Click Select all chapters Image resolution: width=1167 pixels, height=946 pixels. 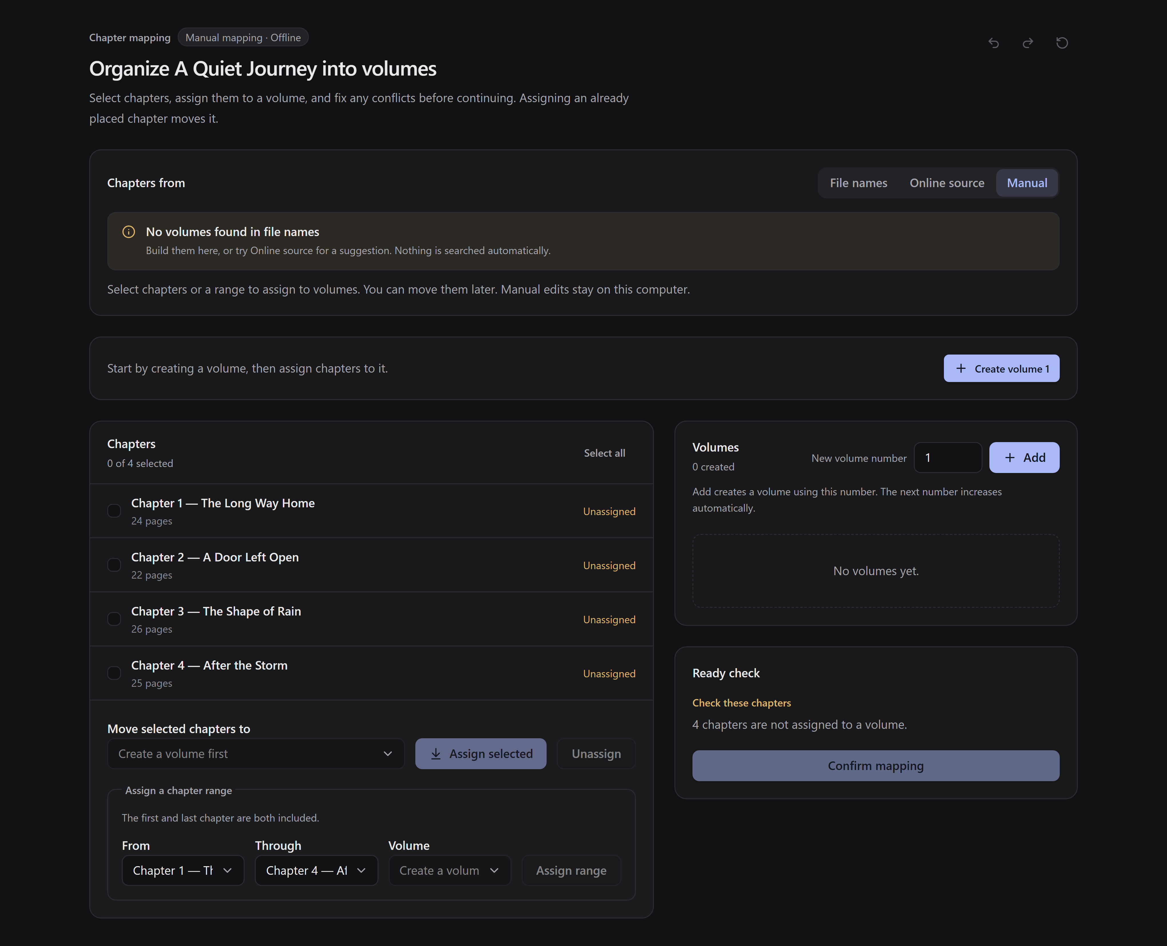604,453
